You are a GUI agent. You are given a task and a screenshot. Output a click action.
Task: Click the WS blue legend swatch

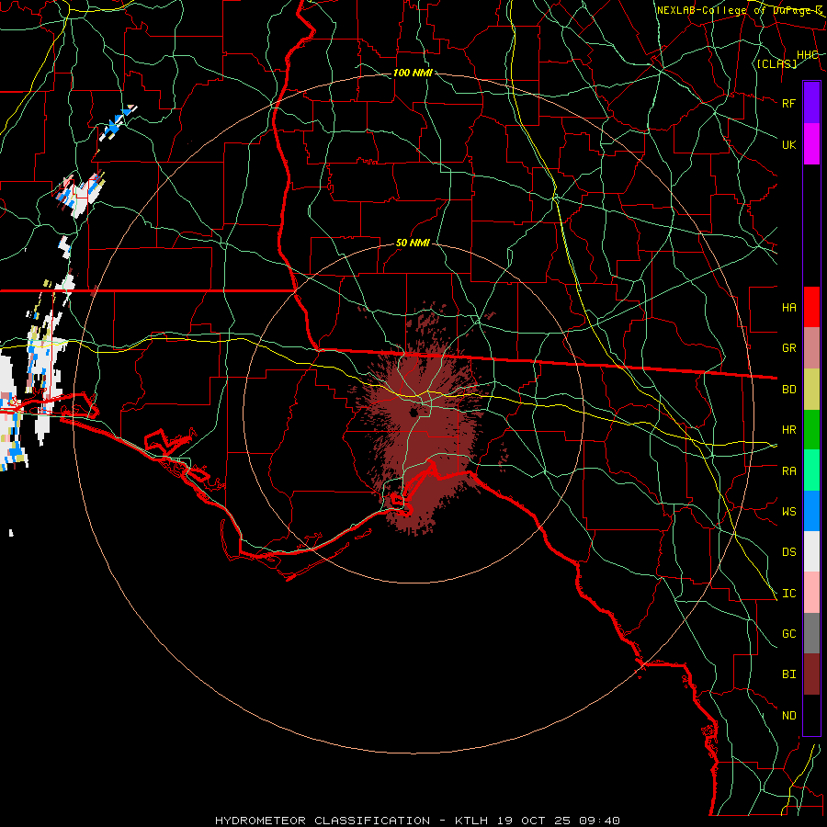point(811,511)
